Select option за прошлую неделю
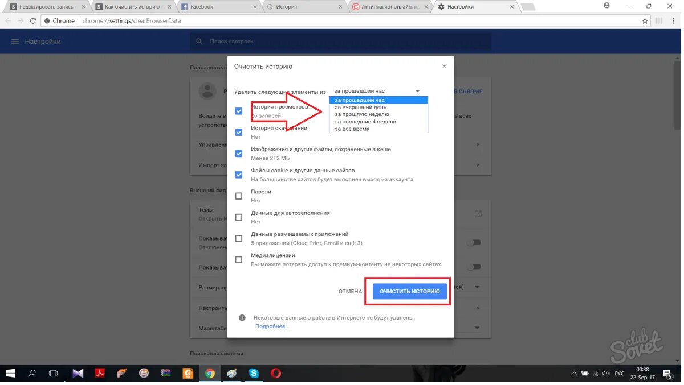684x385 pixels. 378,114
